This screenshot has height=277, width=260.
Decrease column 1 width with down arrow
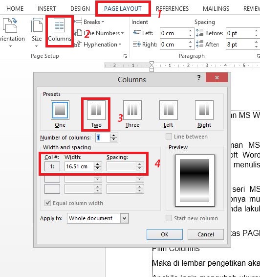(98, 168)
